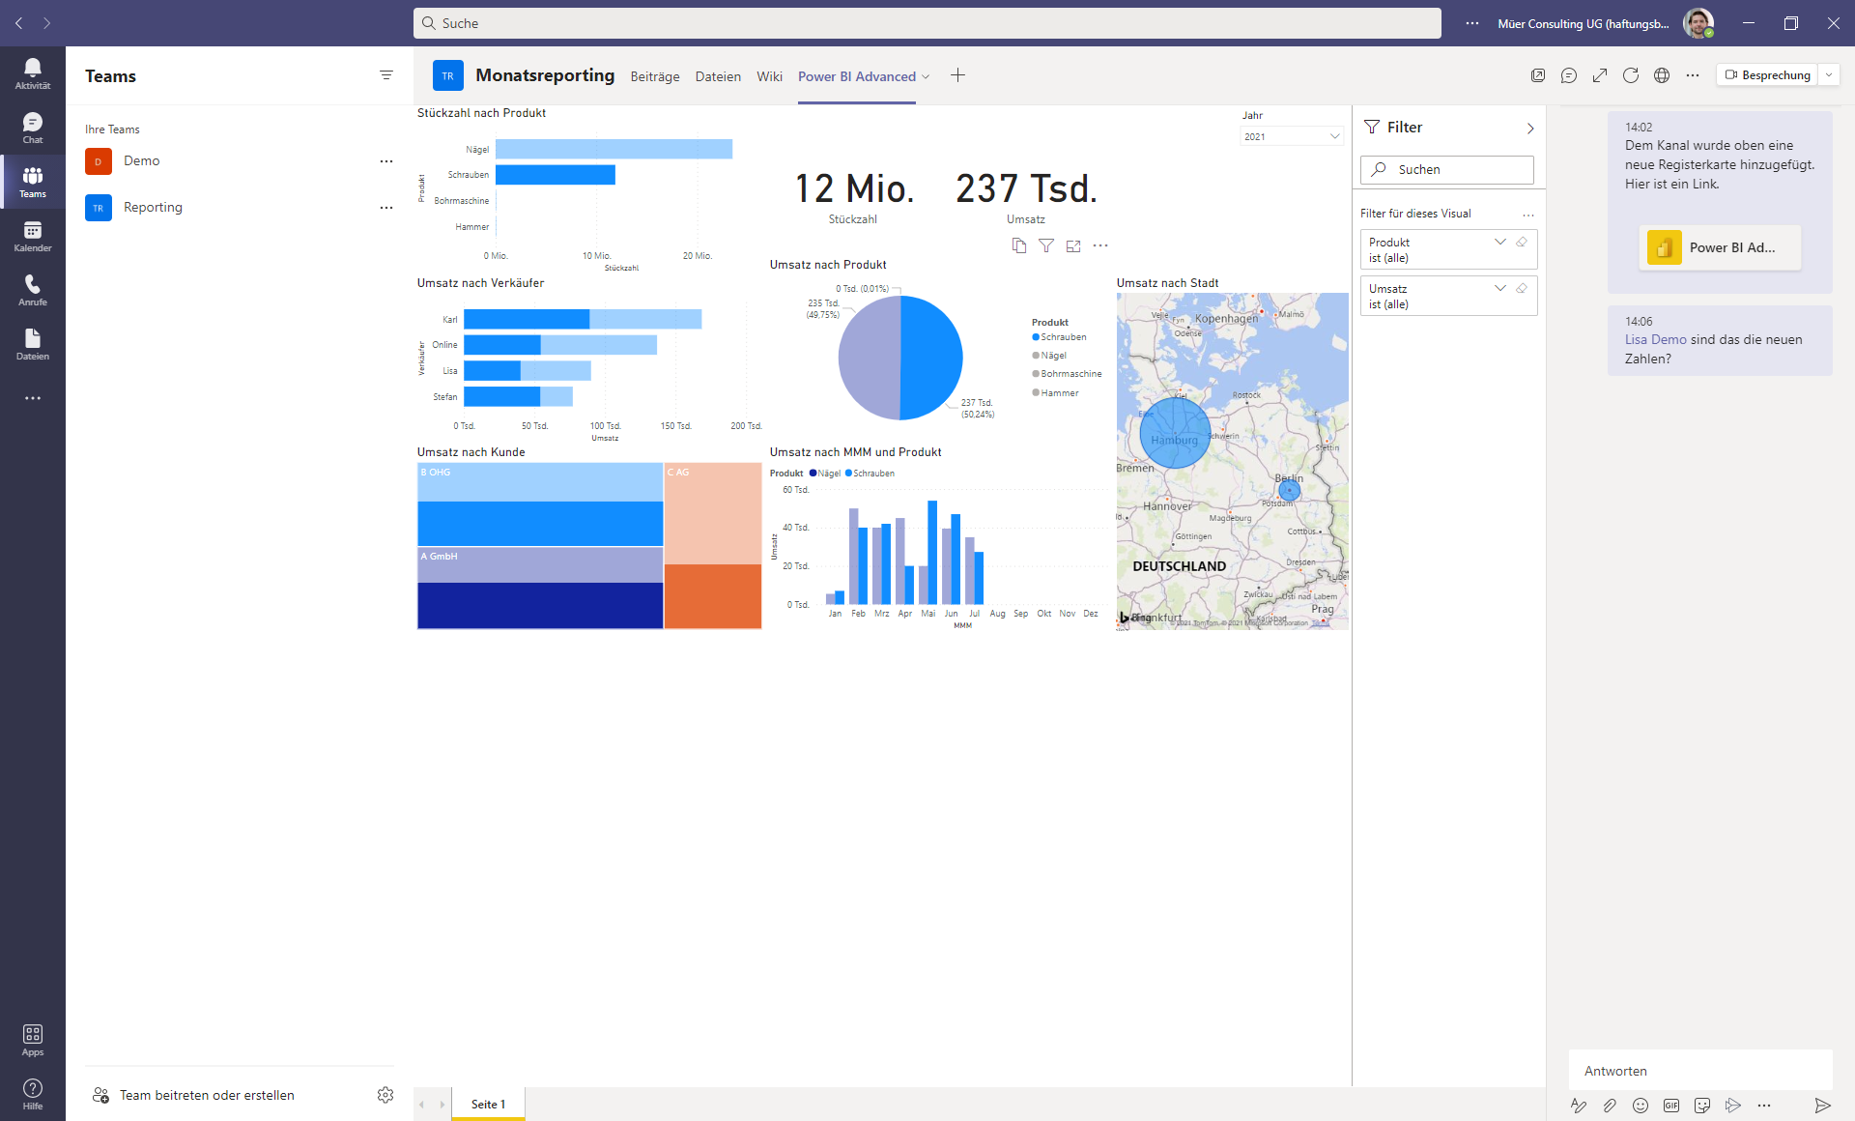The height and width of the screenshot is (1121, 1855).
Task: Reload the Power BI tab
Action: (1631, 75)
